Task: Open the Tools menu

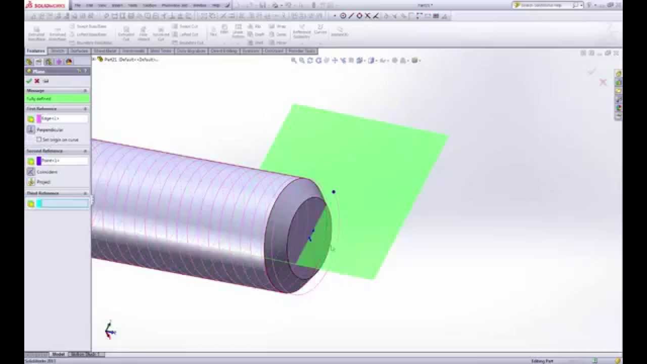Action: point(132,5)
